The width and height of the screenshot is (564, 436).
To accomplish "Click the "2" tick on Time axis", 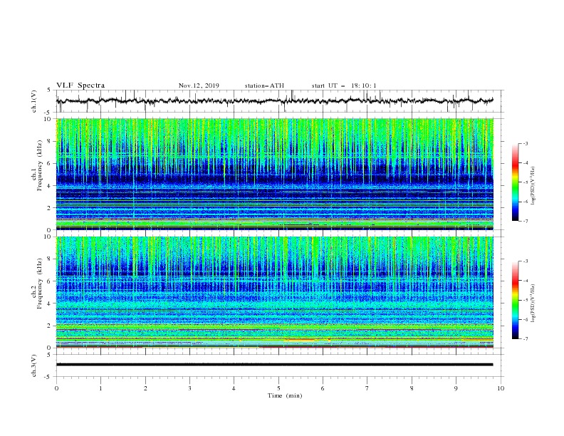I will pyautogui.click(x=145, y=388).
